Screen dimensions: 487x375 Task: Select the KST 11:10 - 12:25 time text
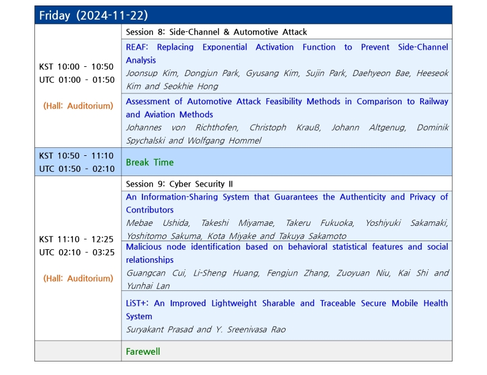click(x=77, y=239)
